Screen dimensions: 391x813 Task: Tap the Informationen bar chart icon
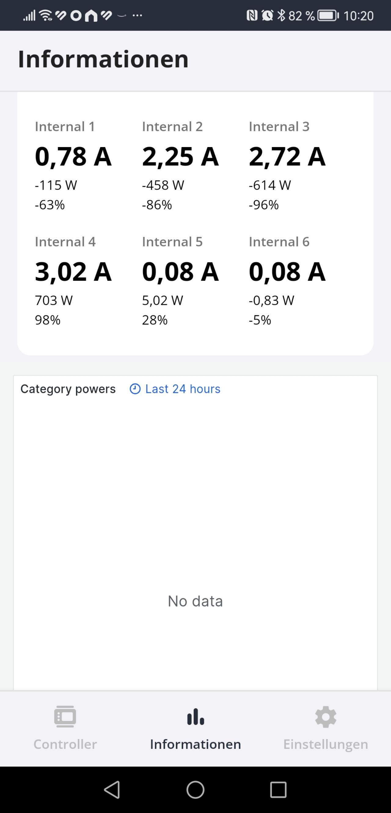(195, 717)
